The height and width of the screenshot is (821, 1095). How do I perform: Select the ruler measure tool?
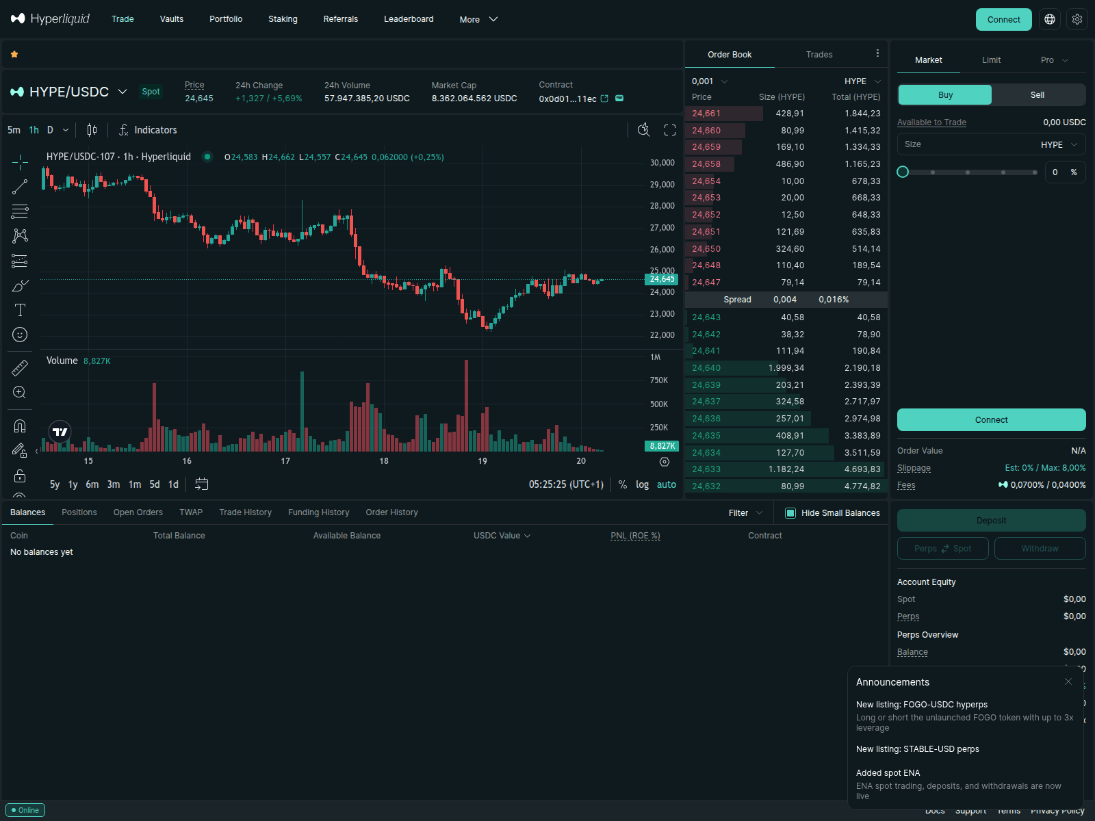point(20,368)
